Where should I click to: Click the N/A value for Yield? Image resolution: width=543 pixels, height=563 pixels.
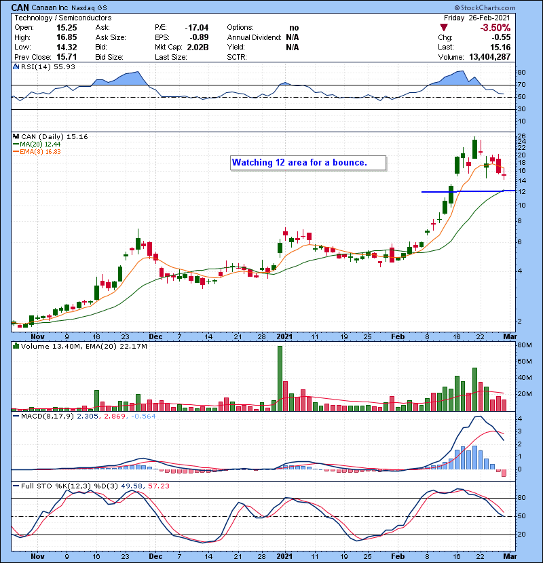(x=292, y=47)
